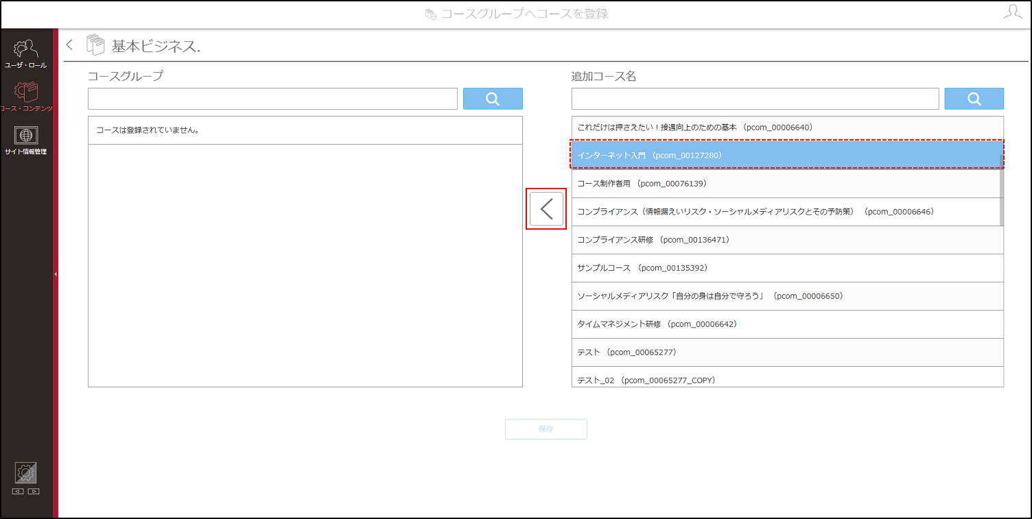Click the user profile icon in header
The image size is (1032, 519).
[x=1013, y=12]
